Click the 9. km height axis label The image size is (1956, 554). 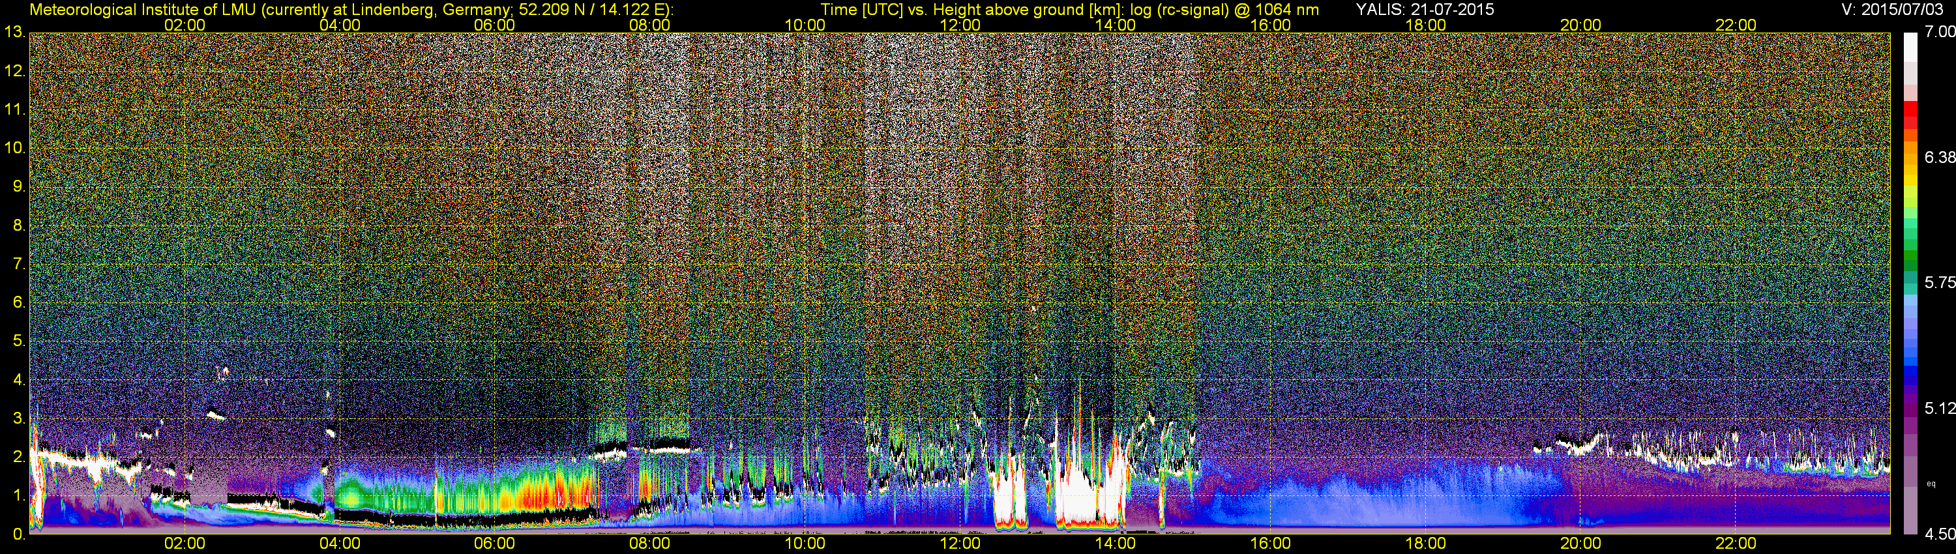(x=19, y=186)
